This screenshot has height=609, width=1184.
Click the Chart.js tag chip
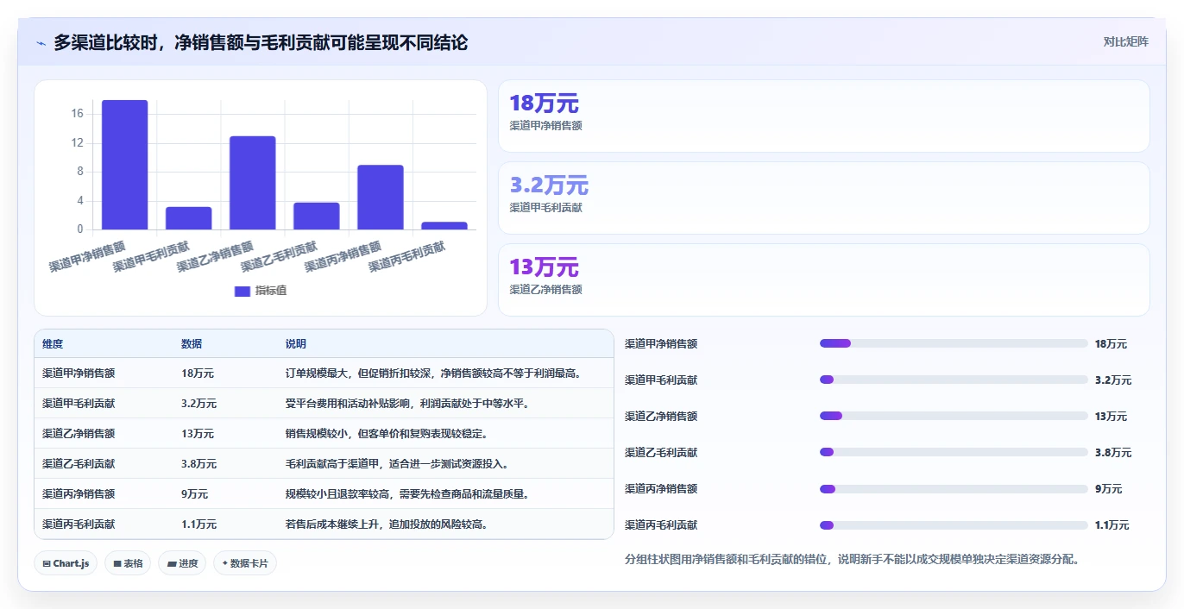click(x=66, y=563)
